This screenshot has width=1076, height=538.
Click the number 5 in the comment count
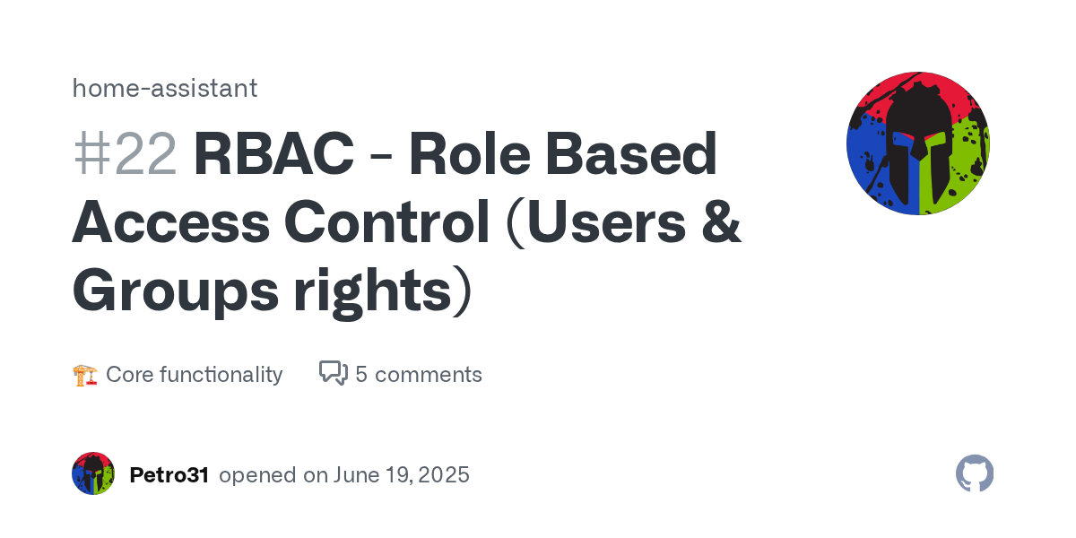click(361, 374)
